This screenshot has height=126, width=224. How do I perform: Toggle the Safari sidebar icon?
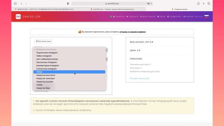click(x=15, y=3)
